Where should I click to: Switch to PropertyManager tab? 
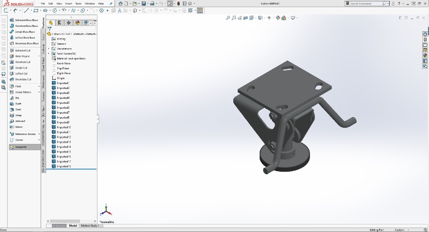click(59, 23)
